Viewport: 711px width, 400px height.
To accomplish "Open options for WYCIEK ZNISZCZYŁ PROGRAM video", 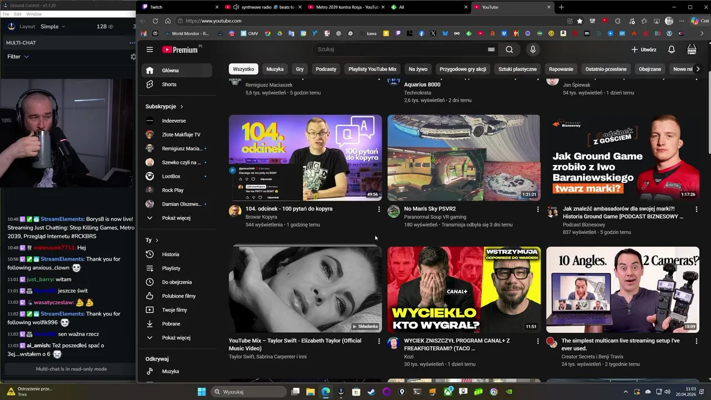I will tap(537, 341).
